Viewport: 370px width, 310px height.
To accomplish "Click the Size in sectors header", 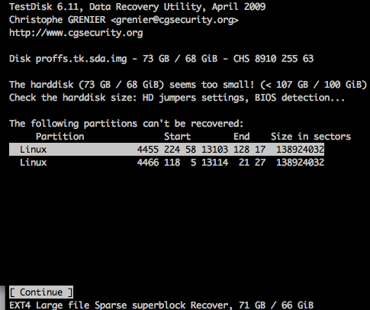I will click(310, 137).
